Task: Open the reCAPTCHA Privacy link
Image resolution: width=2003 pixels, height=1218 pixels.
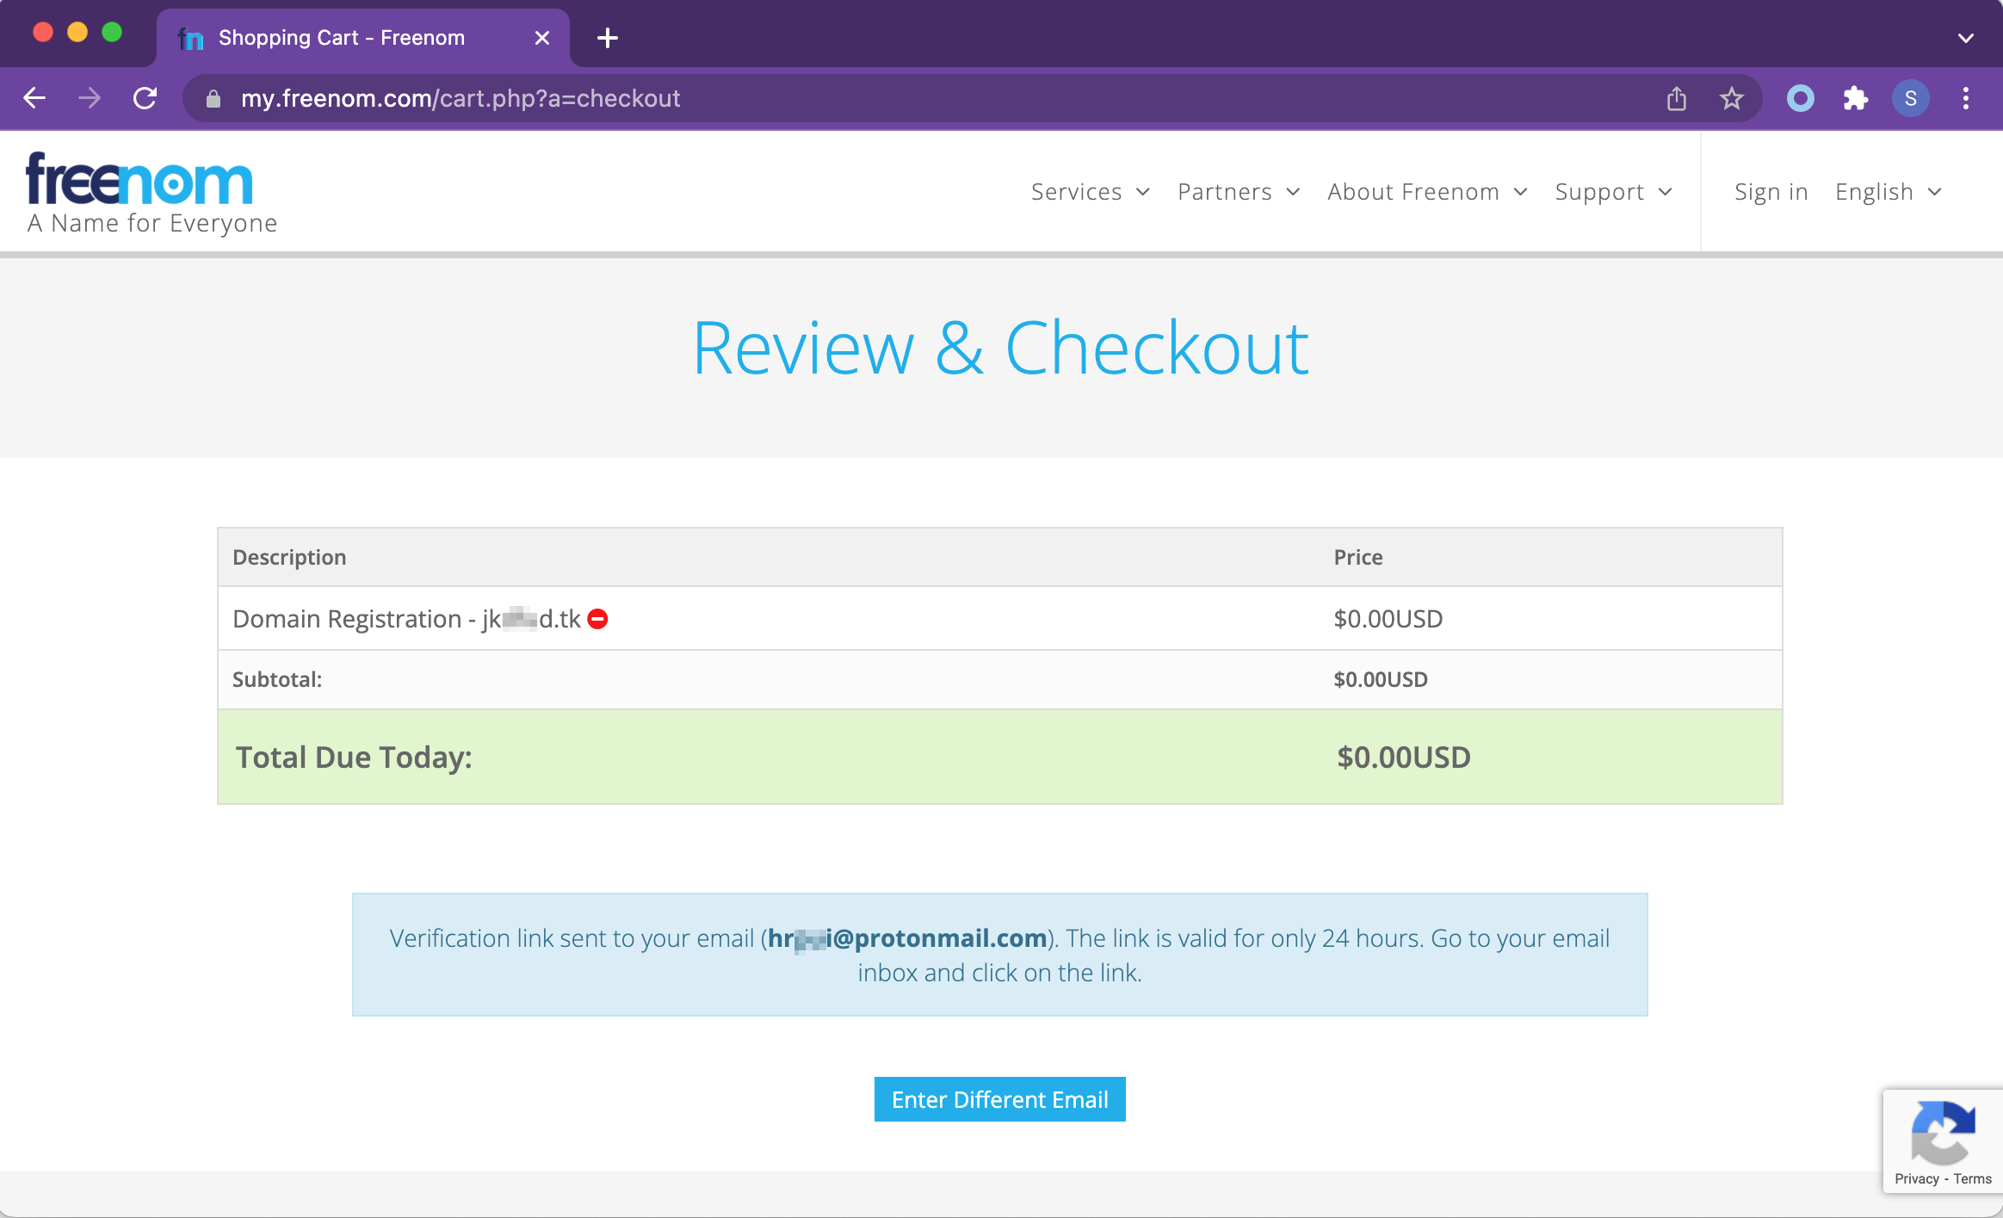Action: (x=1916, y=1179)
